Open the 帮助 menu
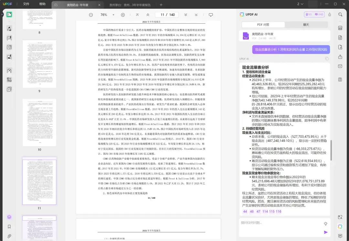Screen dimensions: 349x241 click(42, 4)
